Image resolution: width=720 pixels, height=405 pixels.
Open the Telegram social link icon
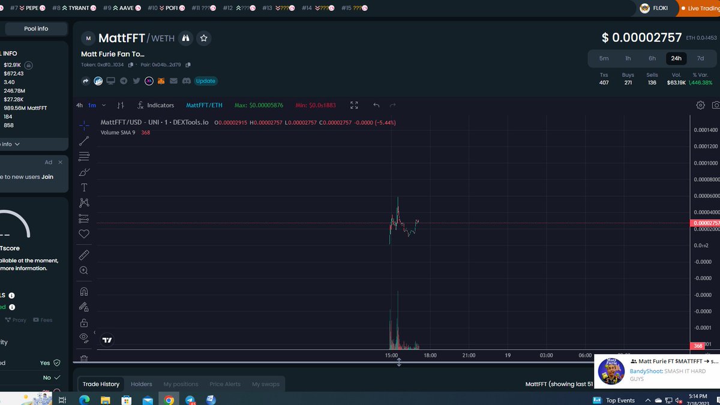[x=124, y=81]
